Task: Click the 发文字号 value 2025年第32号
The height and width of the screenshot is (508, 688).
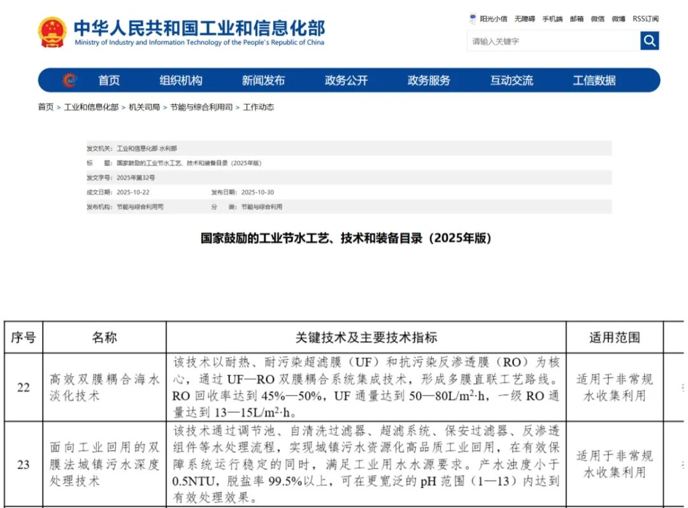Action: (136, 178)
